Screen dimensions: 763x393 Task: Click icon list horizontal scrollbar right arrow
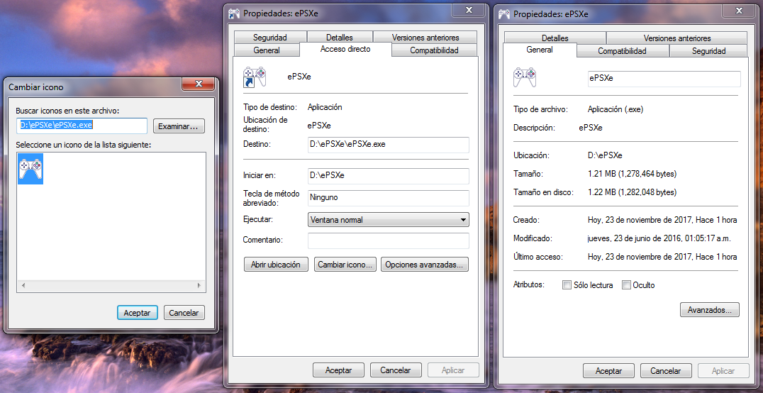point(199,286)
